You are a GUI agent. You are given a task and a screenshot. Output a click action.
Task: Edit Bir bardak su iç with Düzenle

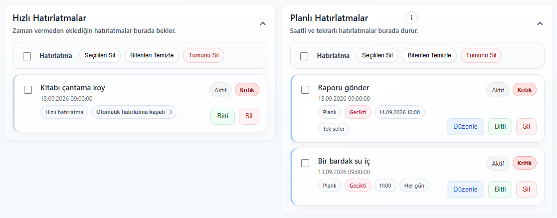click(x=465, y=190)
